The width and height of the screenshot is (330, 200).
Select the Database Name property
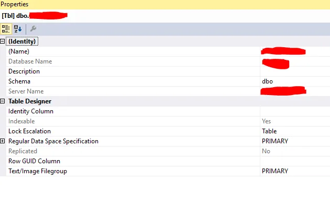click(x=30, y=61)
